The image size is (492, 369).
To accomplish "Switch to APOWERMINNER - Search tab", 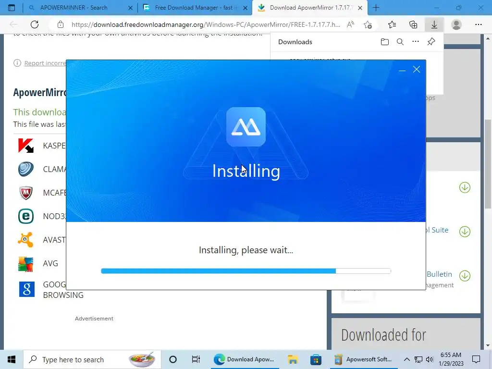I will [x=74, y=8].
